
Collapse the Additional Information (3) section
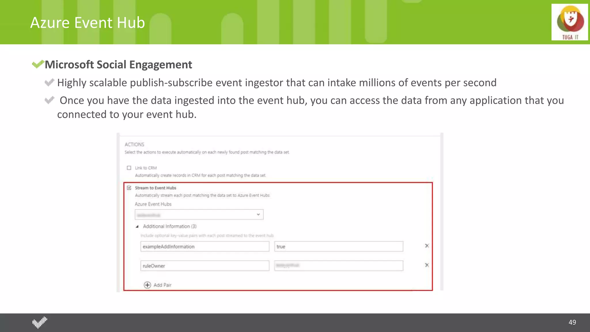(x=137, y=227)
